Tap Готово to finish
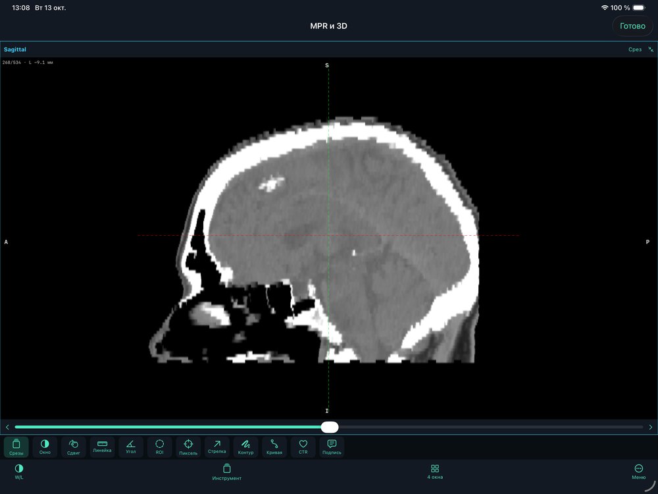 632,26
